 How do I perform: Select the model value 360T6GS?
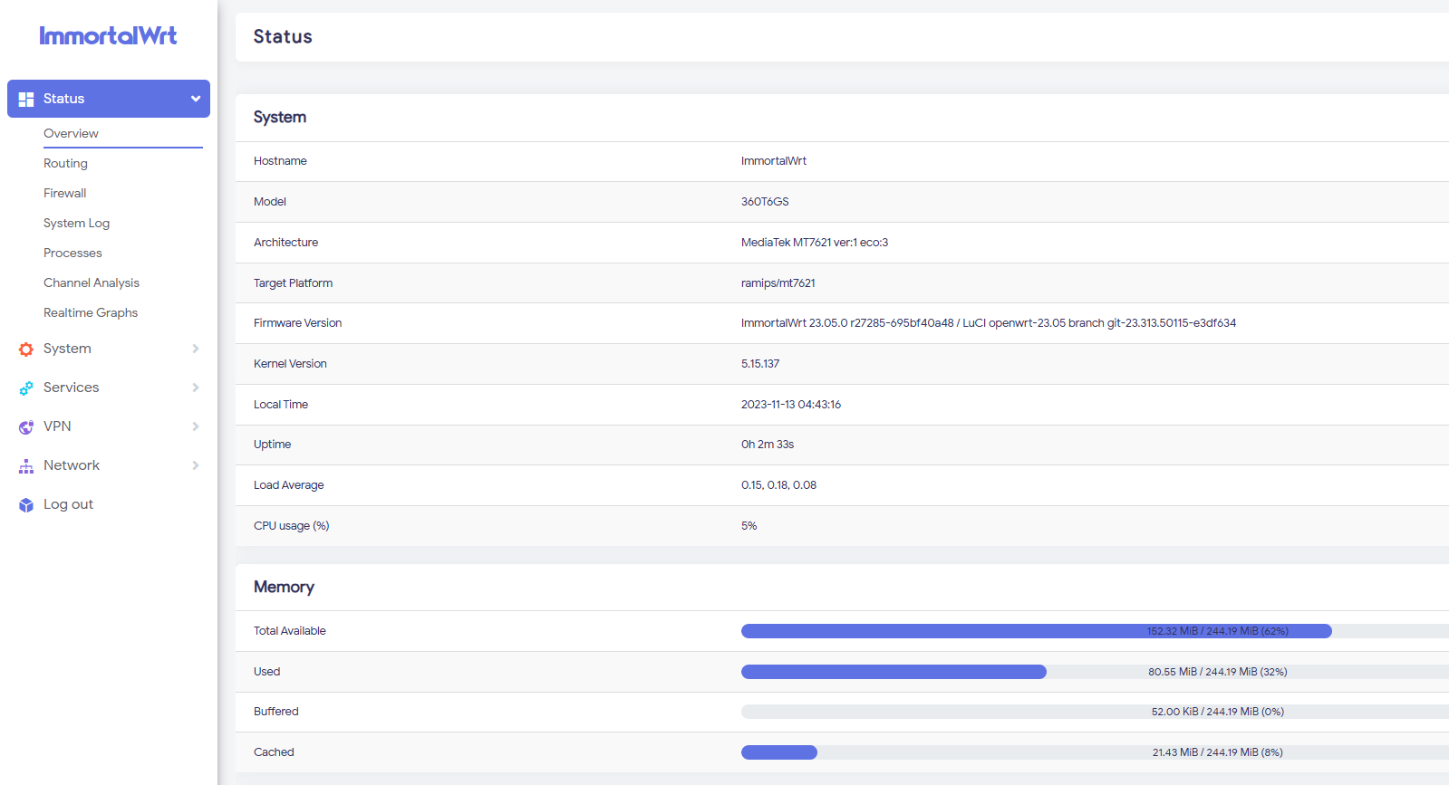tap(765, 202)
